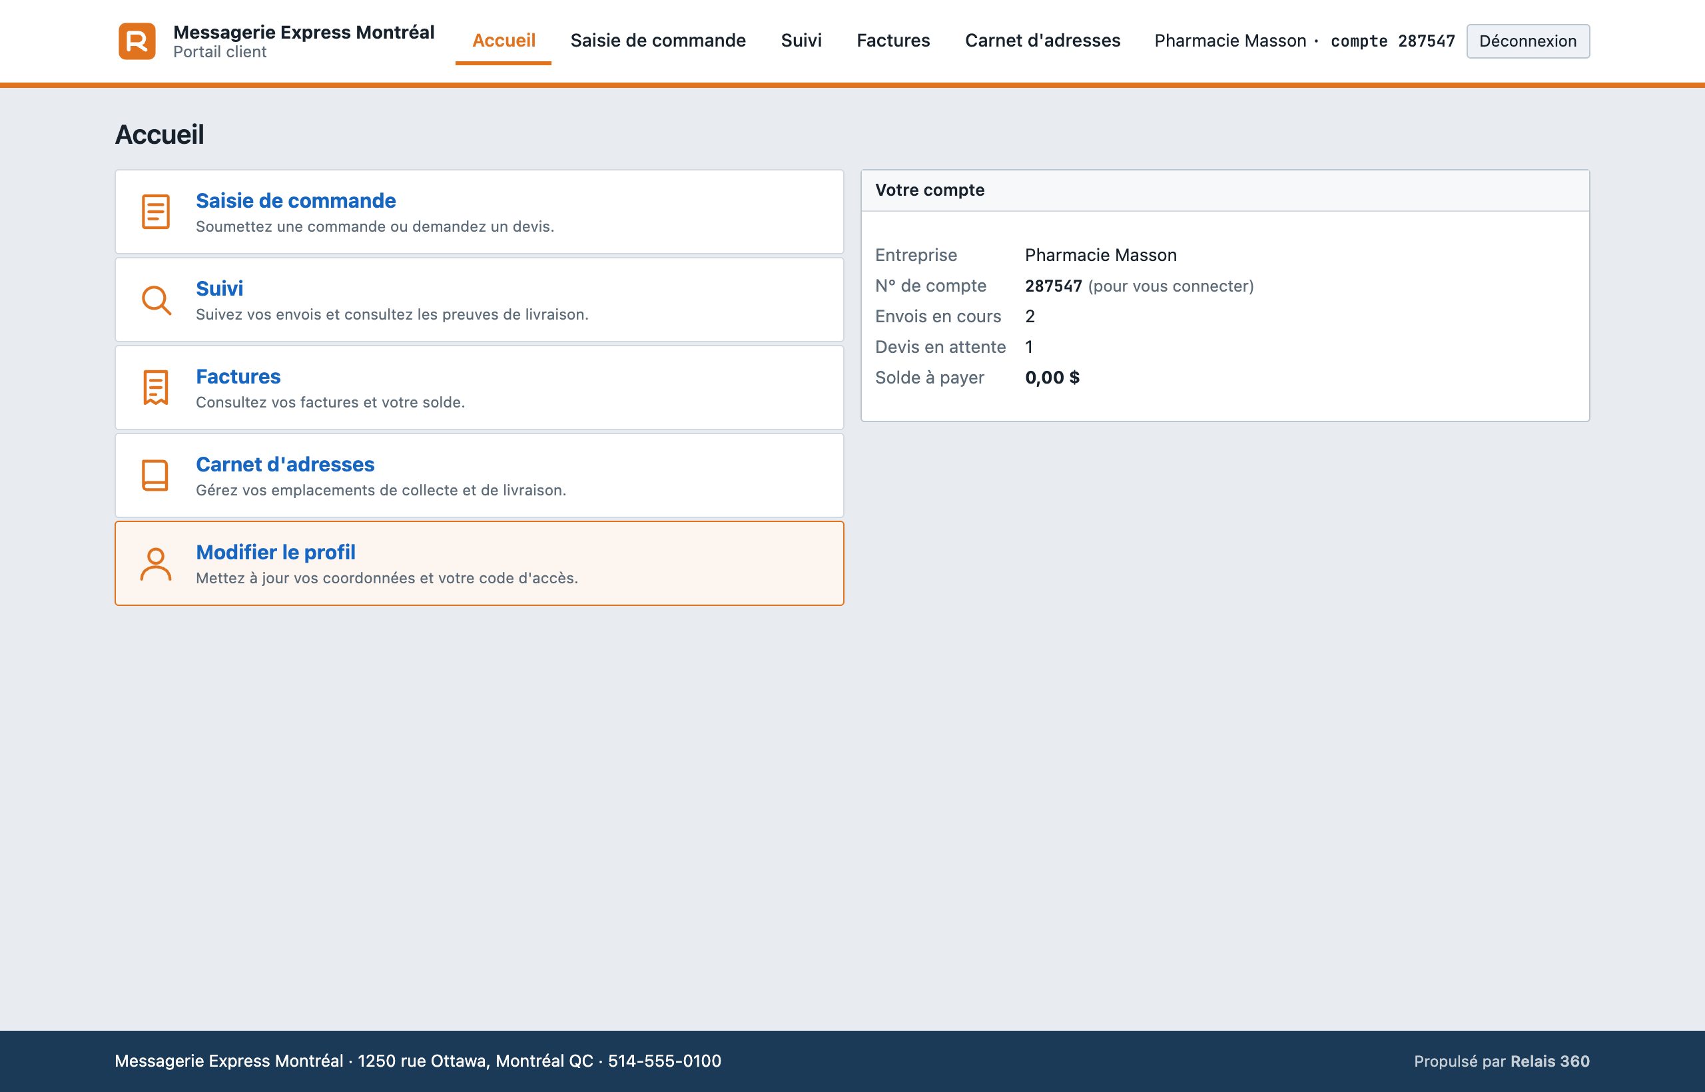Open the Modifier le profil link

[x=275, y=553]
